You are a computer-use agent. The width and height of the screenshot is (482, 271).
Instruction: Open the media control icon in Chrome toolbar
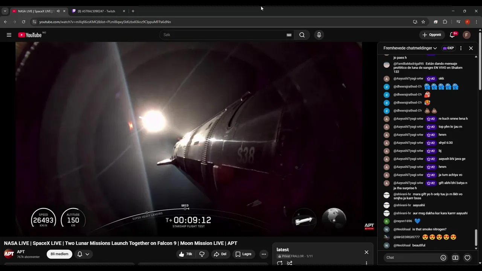tap(458, 22)
